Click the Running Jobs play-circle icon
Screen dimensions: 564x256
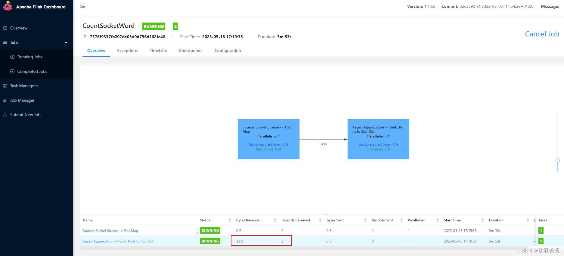tap(12, 57)
